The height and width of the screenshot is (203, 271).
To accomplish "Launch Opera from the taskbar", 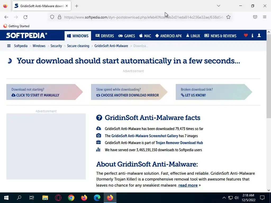I will 58,198.
